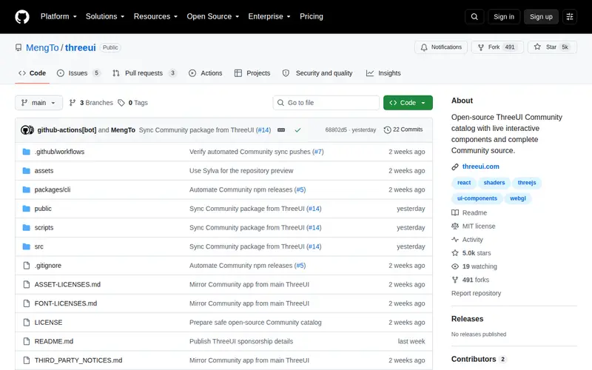This screenshot has width=592, height=370.
Task: Click the file icon for LICENSE
Action: (26, 322)
